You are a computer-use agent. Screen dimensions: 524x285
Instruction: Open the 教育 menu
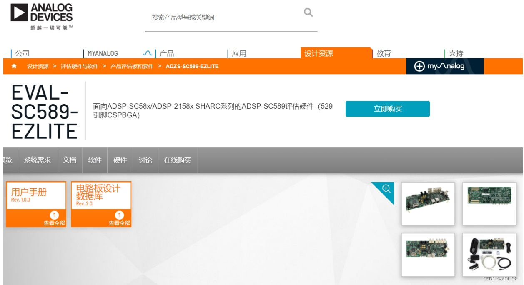[x=384, y=53]
